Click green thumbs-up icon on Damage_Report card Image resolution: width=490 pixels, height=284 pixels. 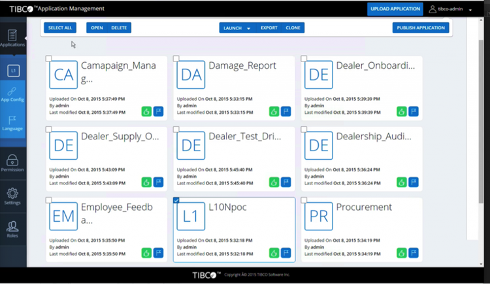click(274, 111)
